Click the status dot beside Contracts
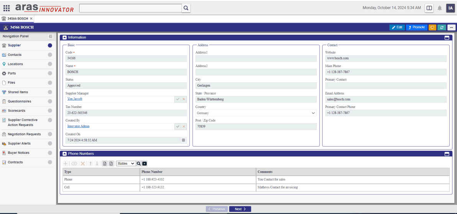Screen dimensions: 457x214 click(50, 162)
